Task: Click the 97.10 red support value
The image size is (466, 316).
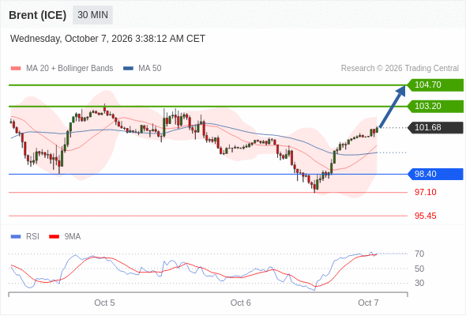Action: [x=426, y=192]
